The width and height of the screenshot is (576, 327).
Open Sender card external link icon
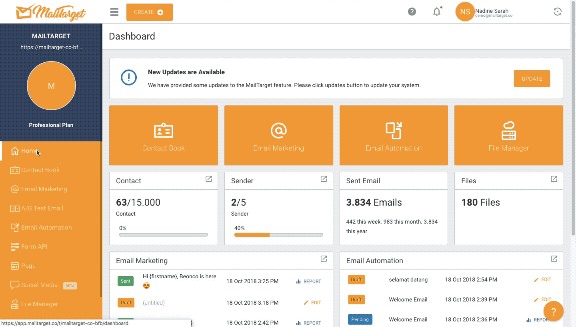coord(324,179)
